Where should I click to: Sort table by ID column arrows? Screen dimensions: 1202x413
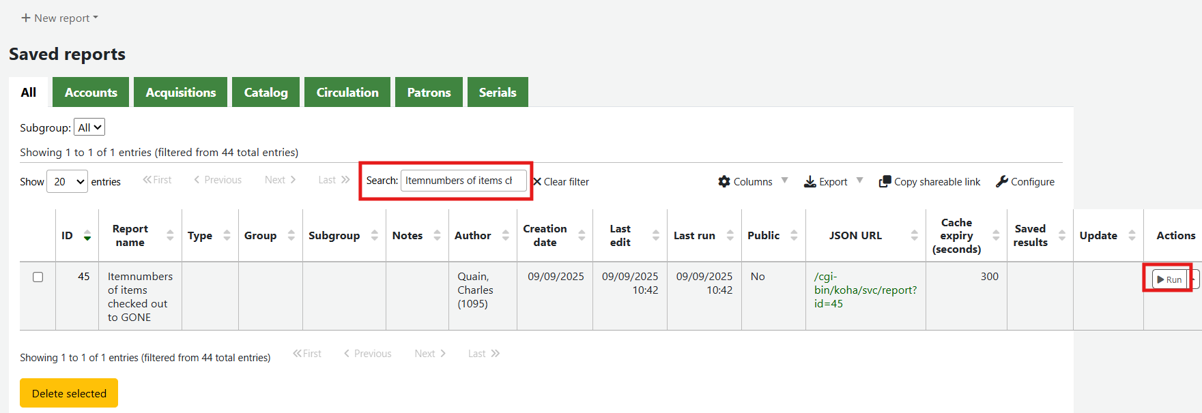coord(87,236)
